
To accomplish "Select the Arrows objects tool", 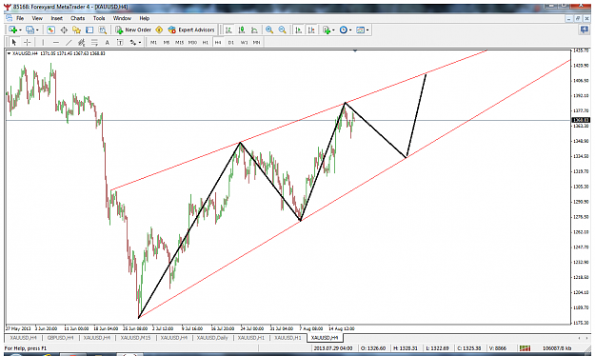I will (133, 43).
